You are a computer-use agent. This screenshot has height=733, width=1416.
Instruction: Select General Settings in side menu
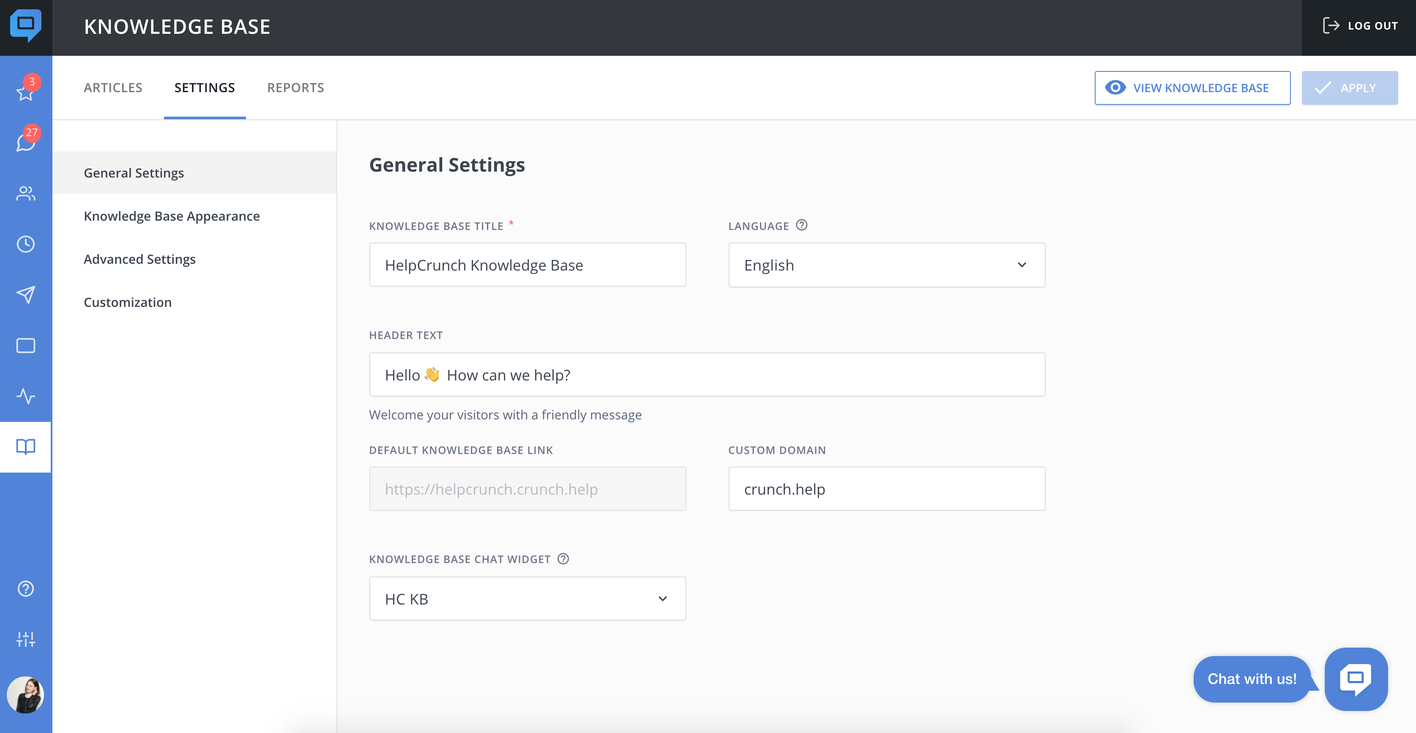click(x=194, y=172)
